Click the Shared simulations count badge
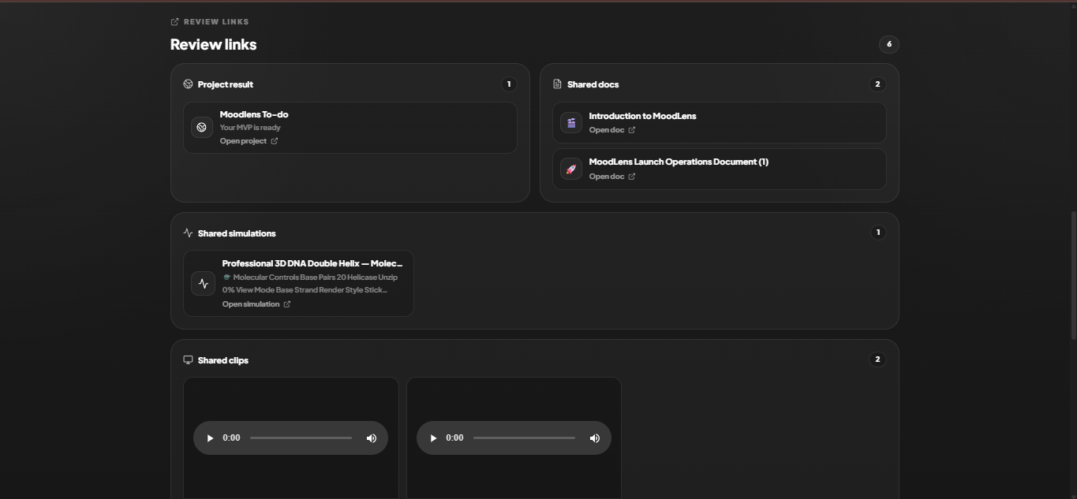The height and width of the screenshot is (499, 1077). [x=877, y=233]
